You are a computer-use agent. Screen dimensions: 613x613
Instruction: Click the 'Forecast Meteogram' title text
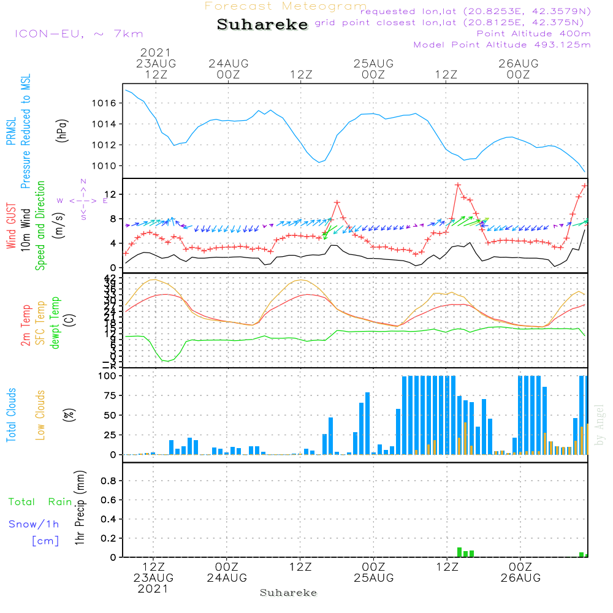286,6
